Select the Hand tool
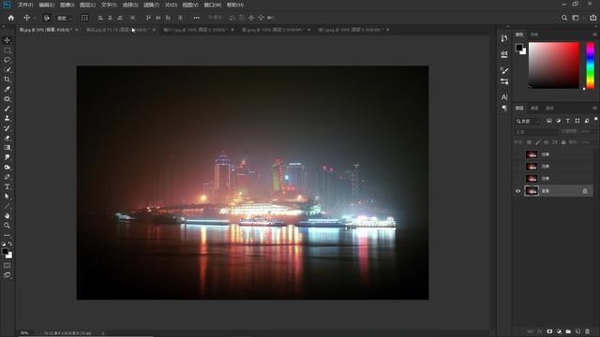 [x=7, y=216]
